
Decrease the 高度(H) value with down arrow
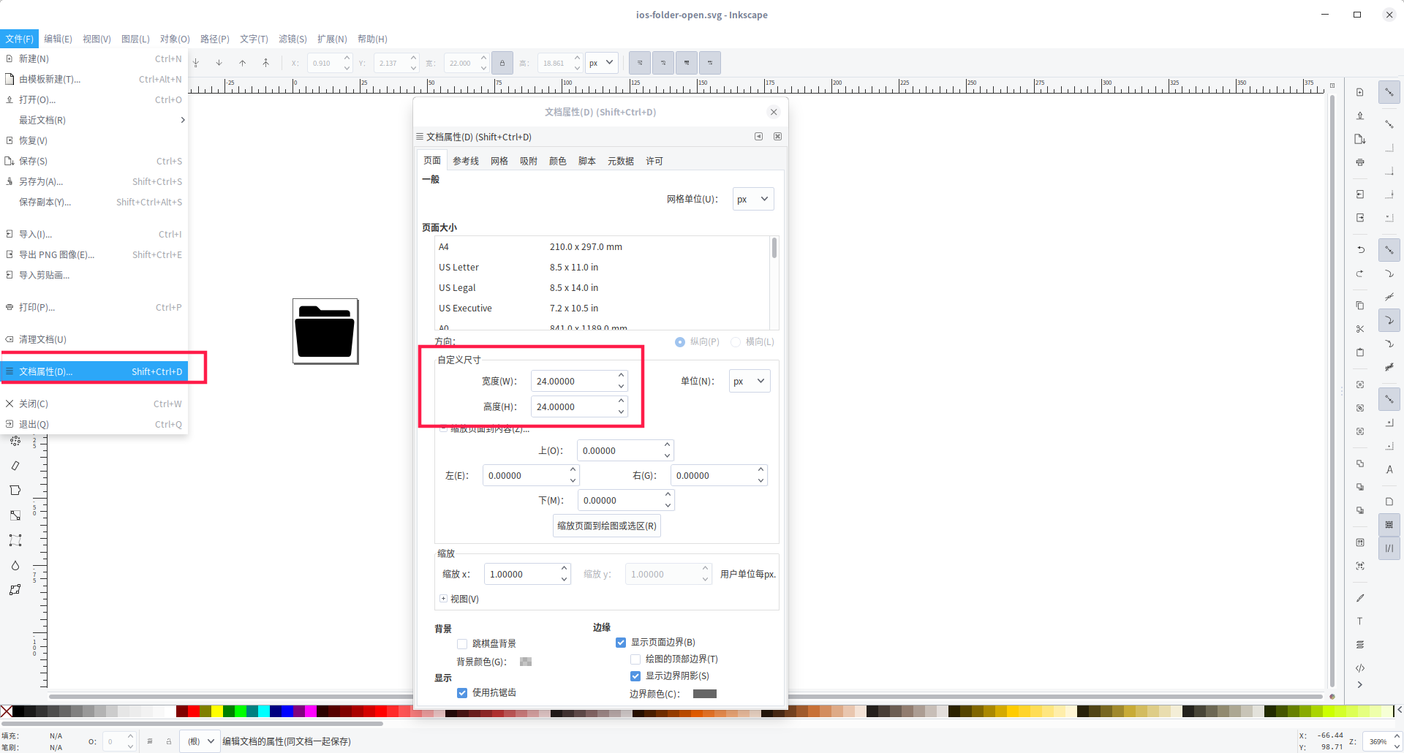[621, 412]
